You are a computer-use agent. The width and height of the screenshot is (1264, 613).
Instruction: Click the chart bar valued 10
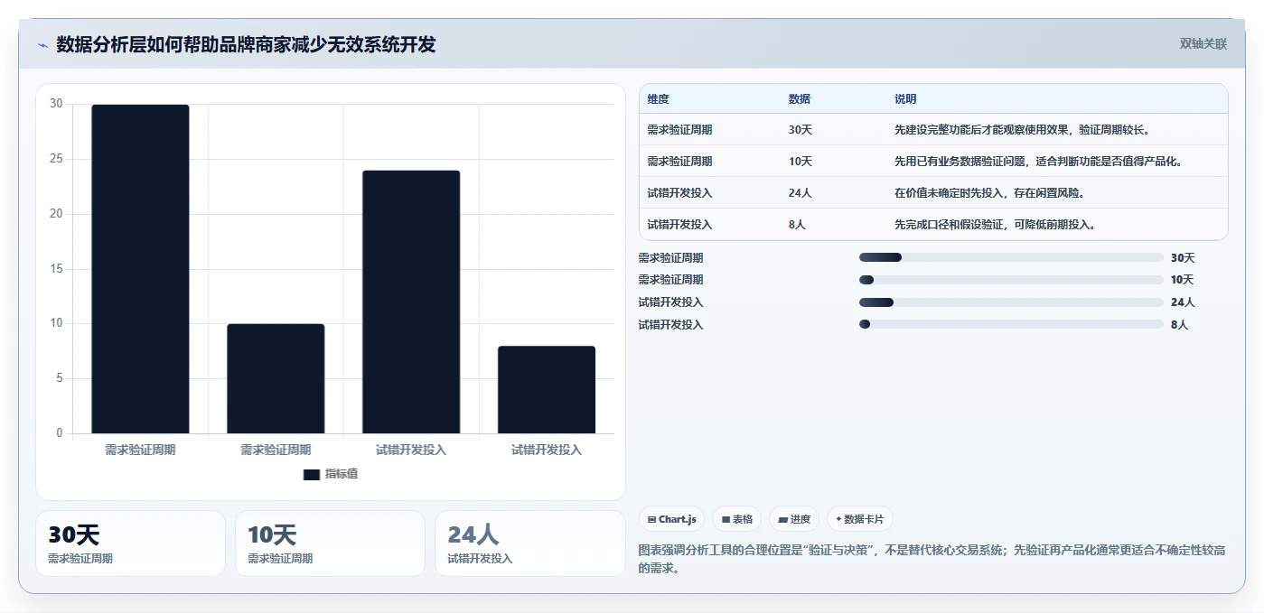(x=276, y=378)
